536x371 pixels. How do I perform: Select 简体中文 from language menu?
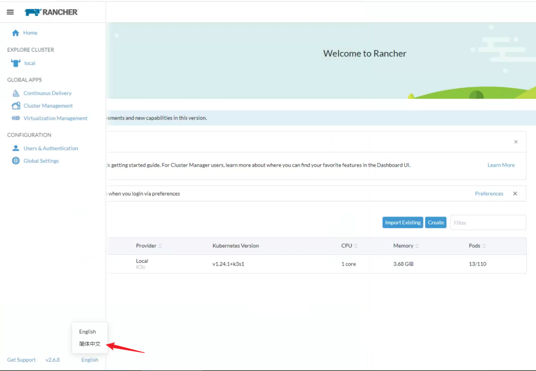tap(90, 344)
